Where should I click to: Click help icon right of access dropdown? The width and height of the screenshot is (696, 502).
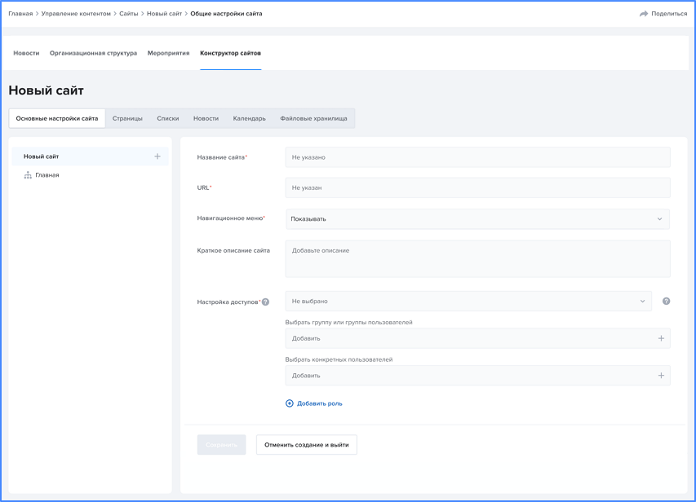tap(667, 301)
